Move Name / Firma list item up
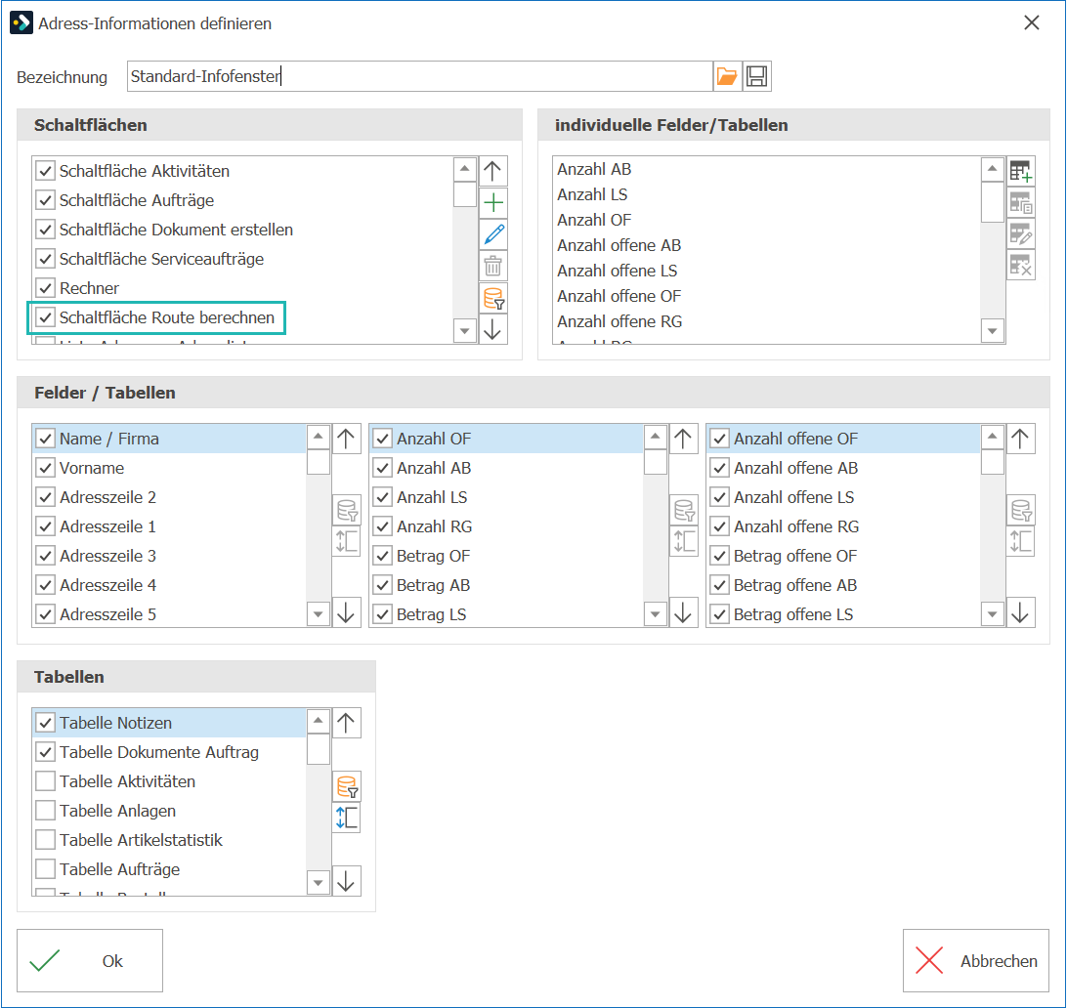Image resolution: width=1067 pixels, height=1008 pixels. (x=346, y=439)
